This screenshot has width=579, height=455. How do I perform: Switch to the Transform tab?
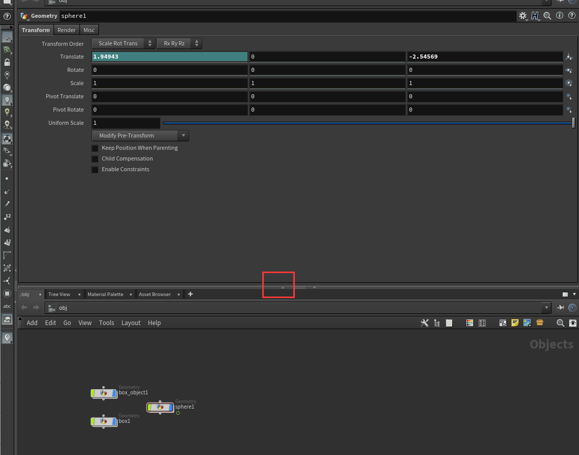pos(36,30)
